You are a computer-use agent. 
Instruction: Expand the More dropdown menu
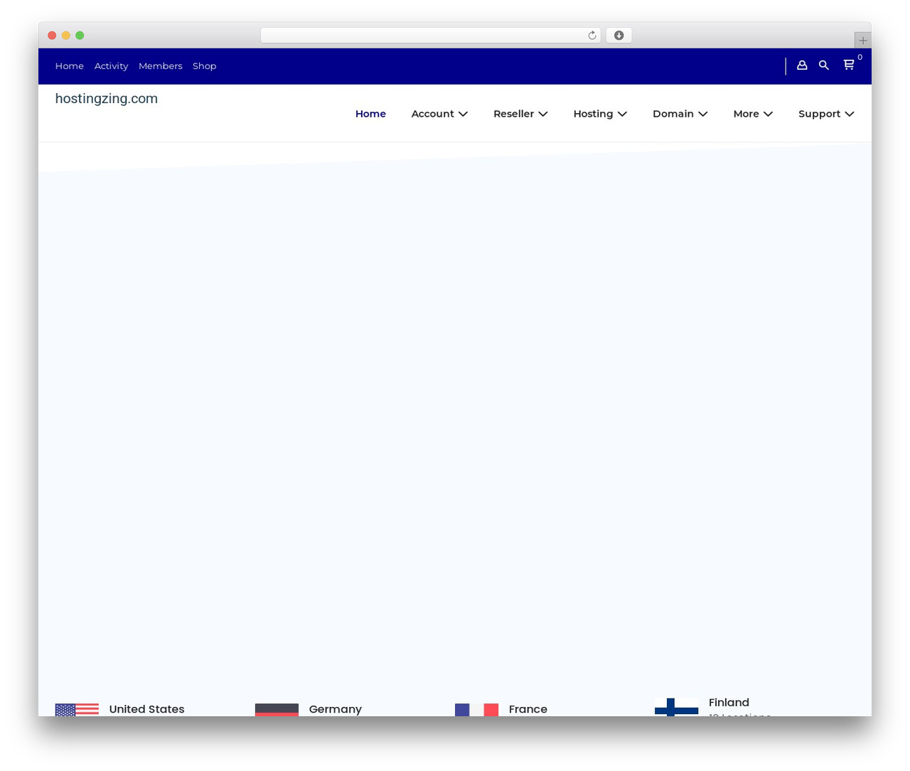pos(753,114)
